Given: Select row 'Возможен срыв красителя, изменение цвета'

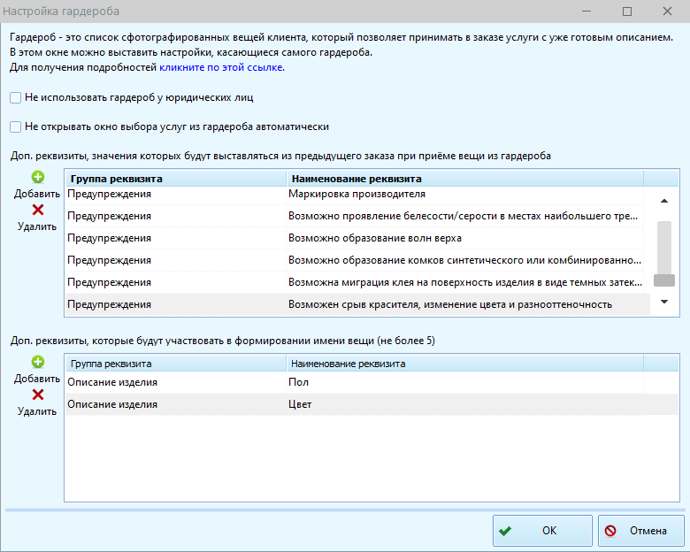Looking at the screenshot, I should pyautogui.click(x=357, y=304).
